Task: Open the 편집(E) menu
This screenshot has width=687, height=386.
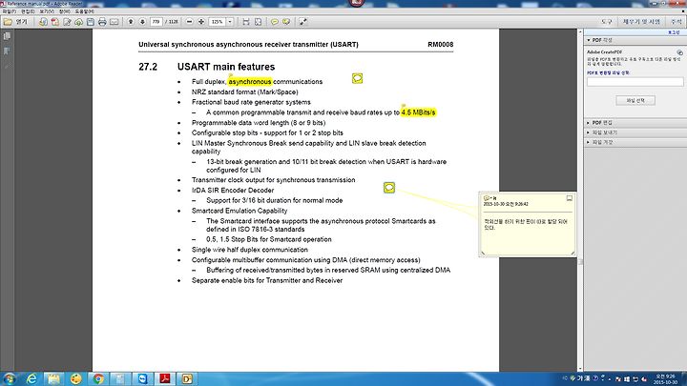Action: (x=28, y=11)
